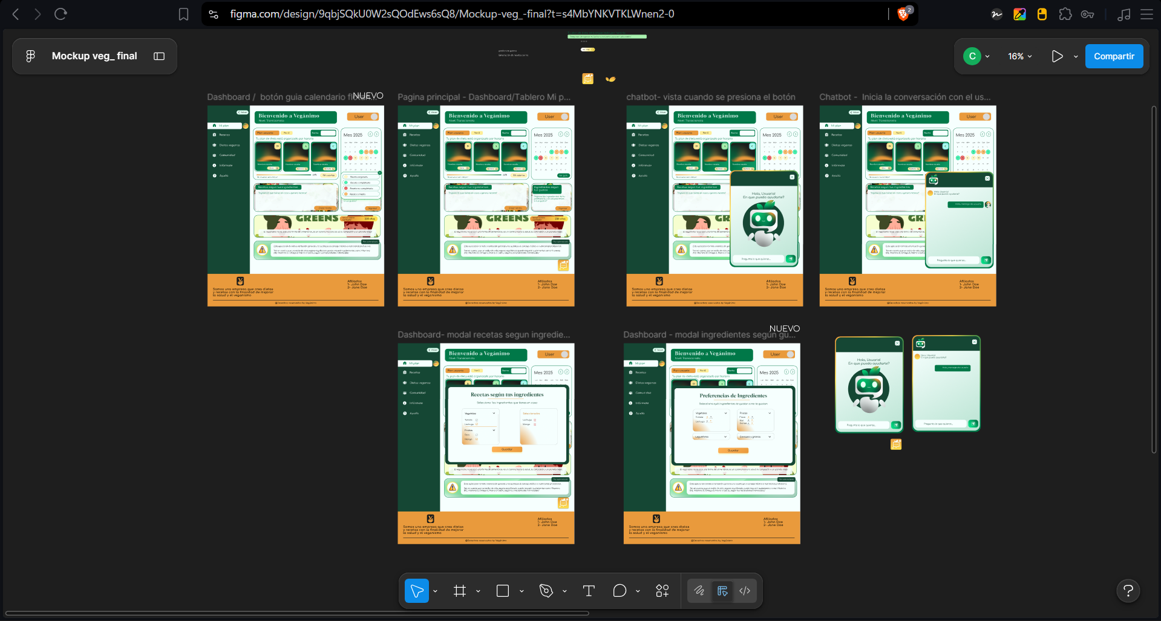The image size is (1161, 621).
Task: Open the browser extensions puzzle icon
Action: click(x=1065, y=14)
